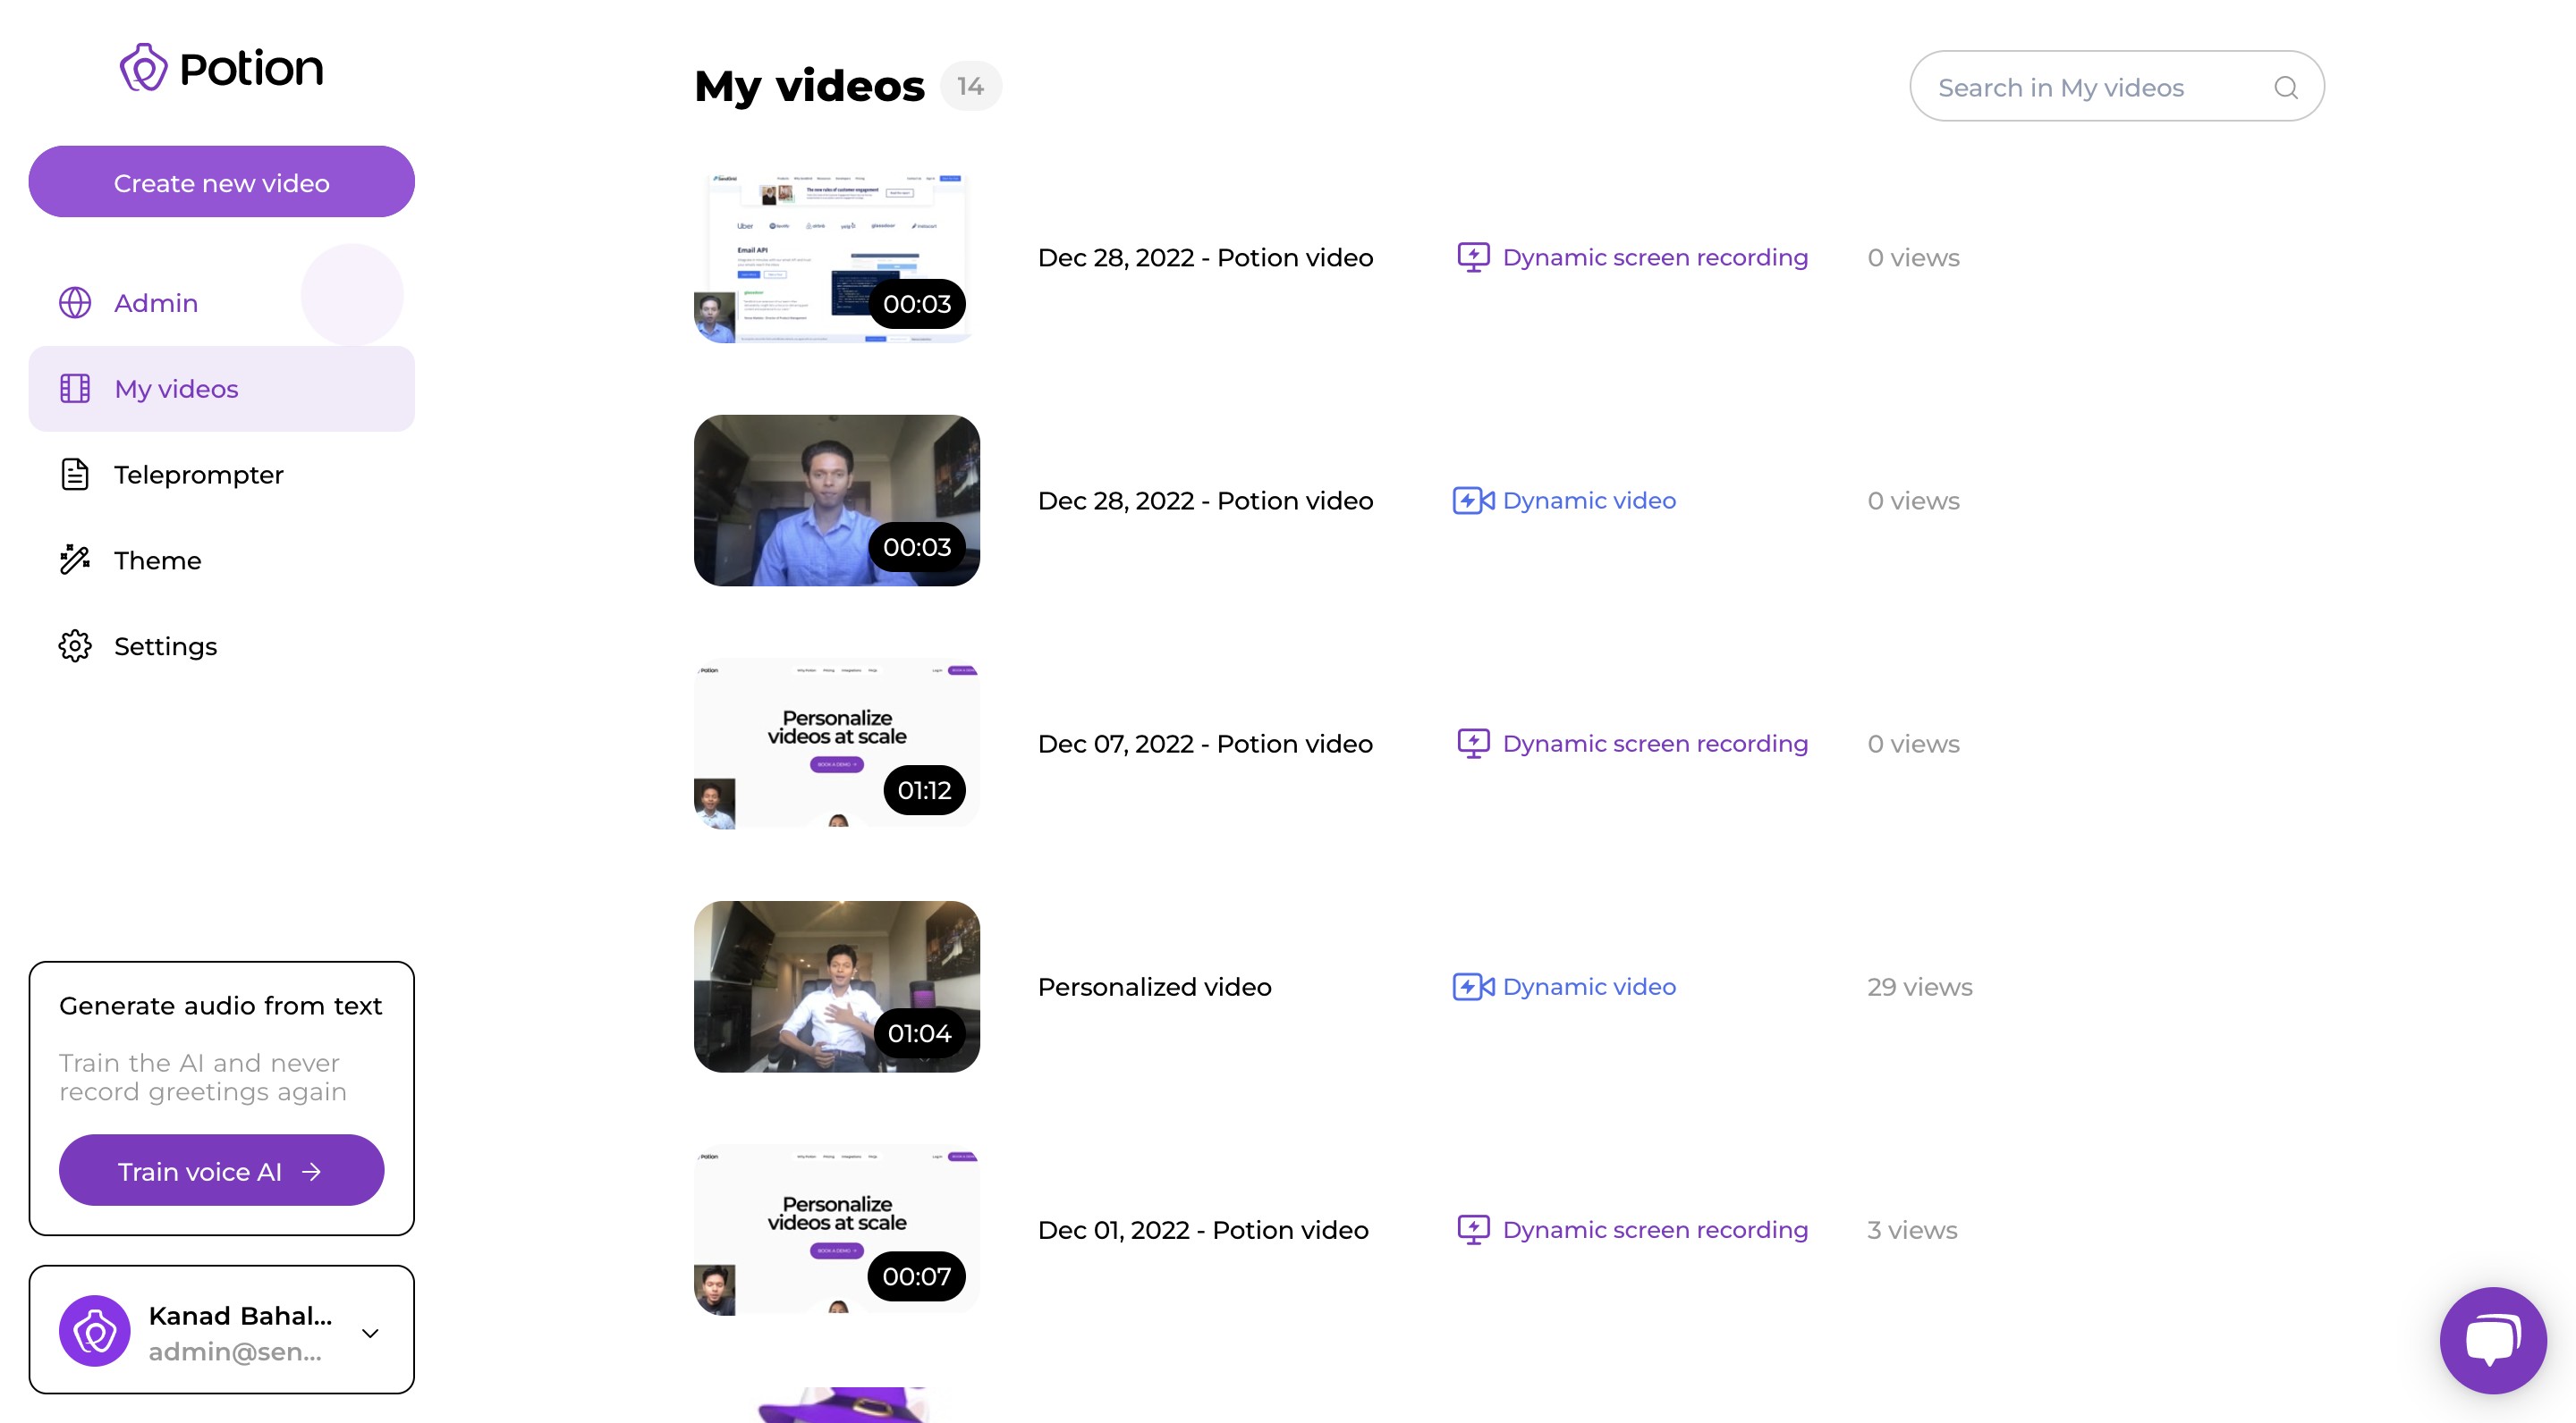Click Dynamic video camera icon for Personalized video

coord(1472,988)
